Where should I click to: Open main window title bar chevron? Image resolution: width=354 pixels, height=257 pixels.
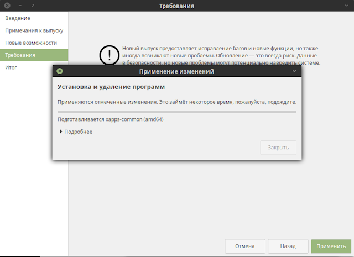point(347,6)
